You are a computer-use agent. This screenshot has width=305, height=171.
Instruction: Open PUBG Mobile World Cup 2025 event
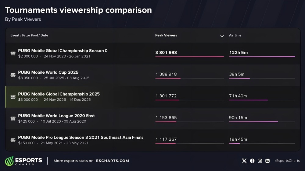click(x=48, y=72)
